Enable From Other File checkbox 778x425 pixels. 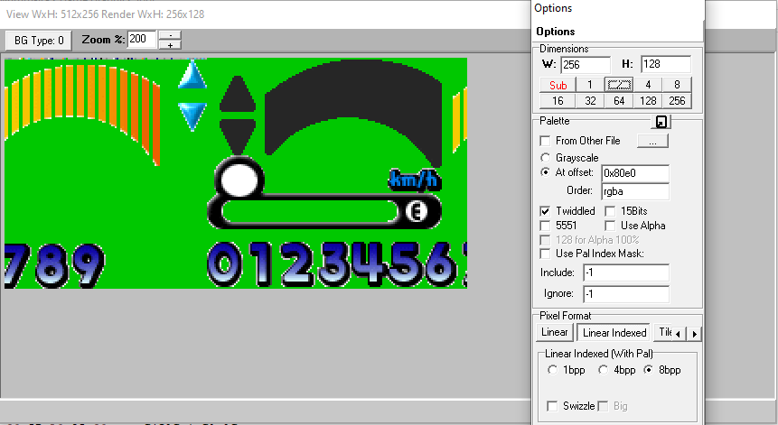tap(545, 141)
